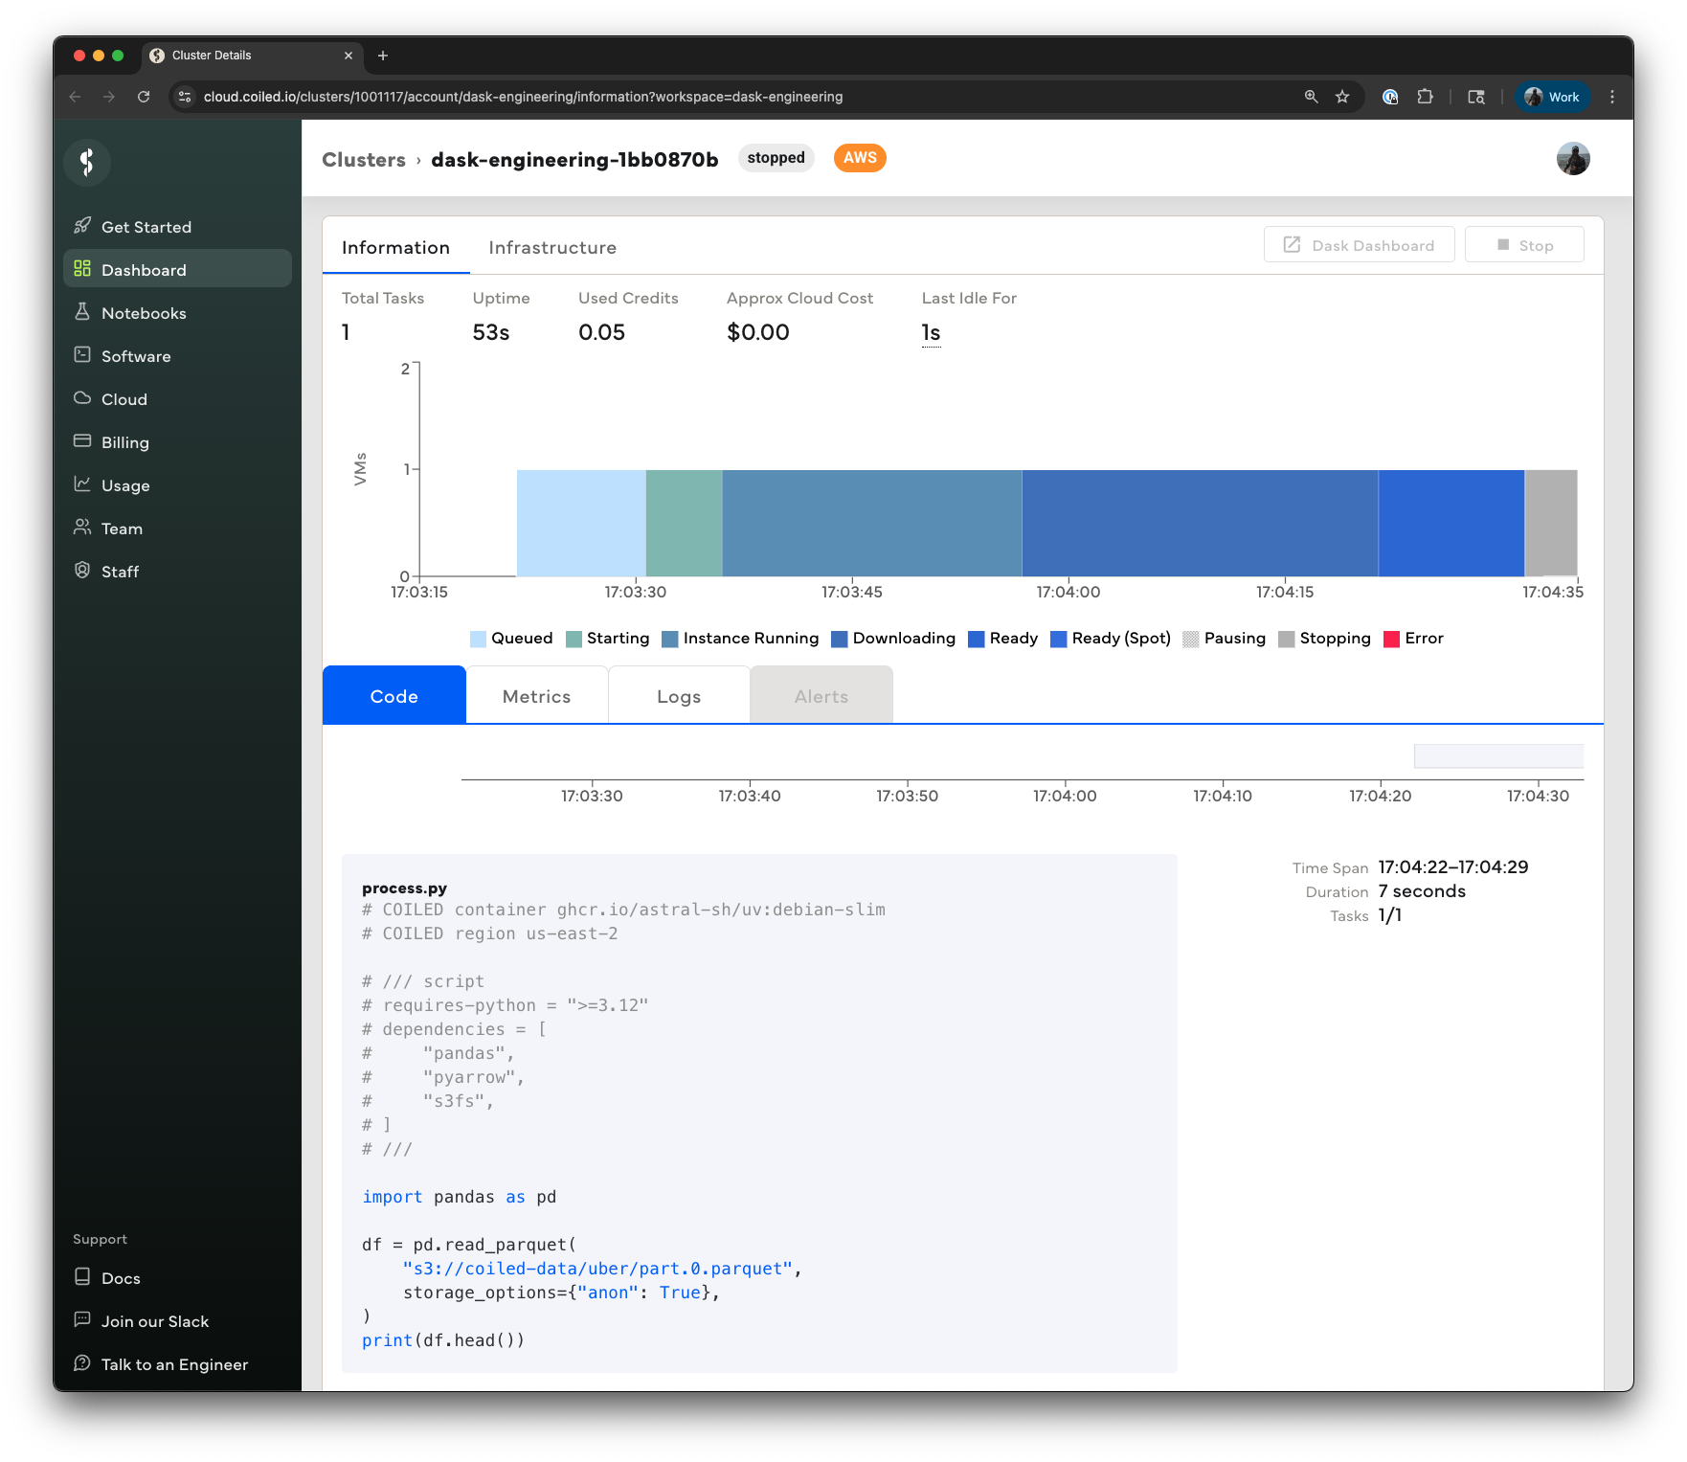Open the Cloud icon in sidebar
Screen dimensions: 1687x1462
pos(83,398)
